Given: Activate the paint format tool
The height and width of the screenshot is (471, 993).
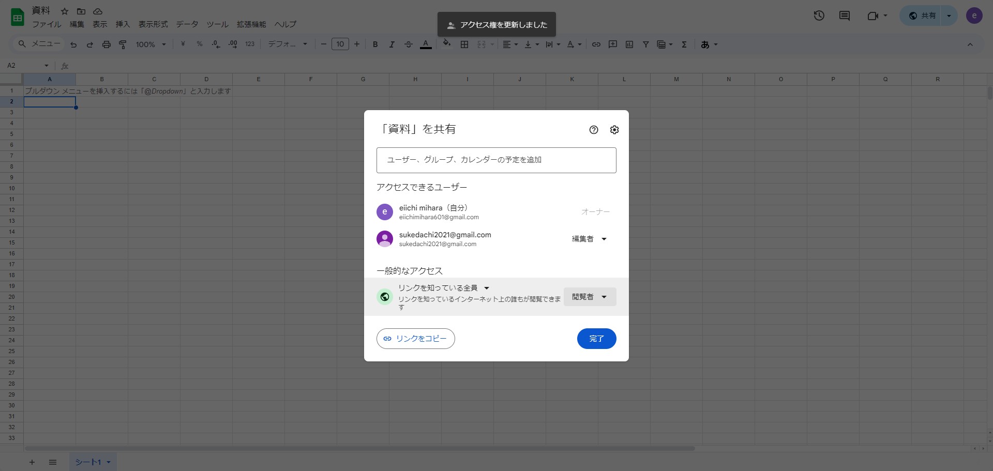Looking at the screenshot, I should click(123, 44).
